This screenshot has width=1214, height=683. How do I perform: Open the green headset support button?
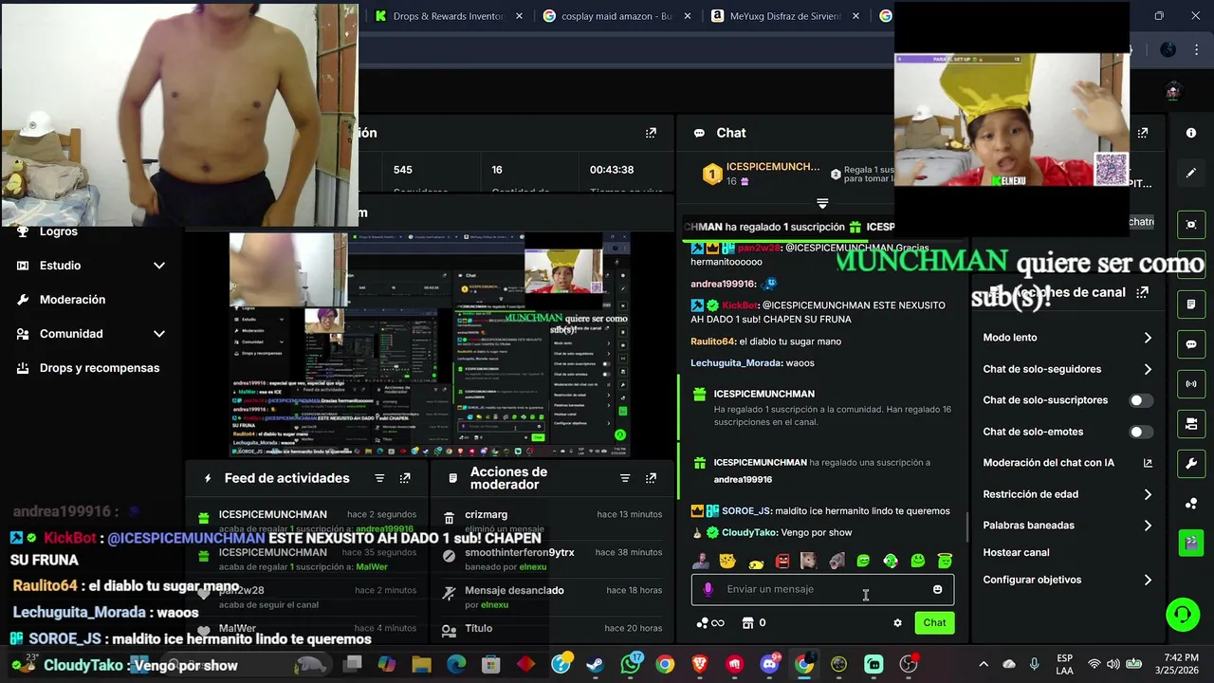[1183, 614]
